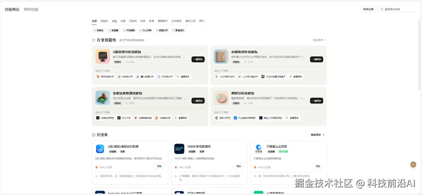This screenshot has width=422, height=195.
Task: Open the 公众号文章创作 skill chip
Action: (x=248, y=76)
